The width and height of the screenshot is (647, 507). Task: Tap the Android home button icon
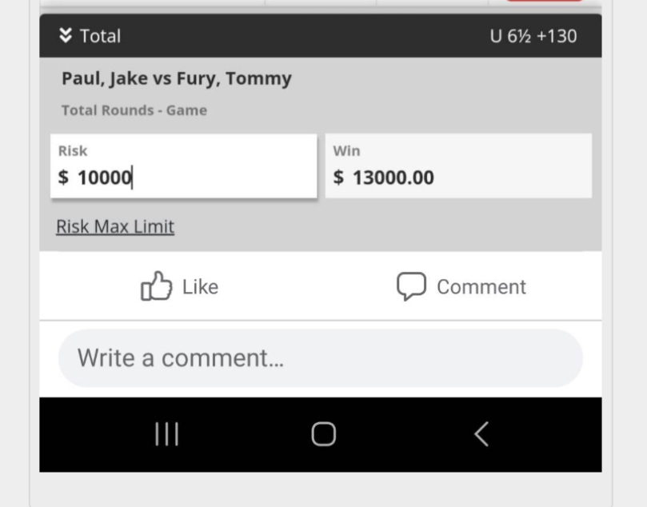pos(323,434)
